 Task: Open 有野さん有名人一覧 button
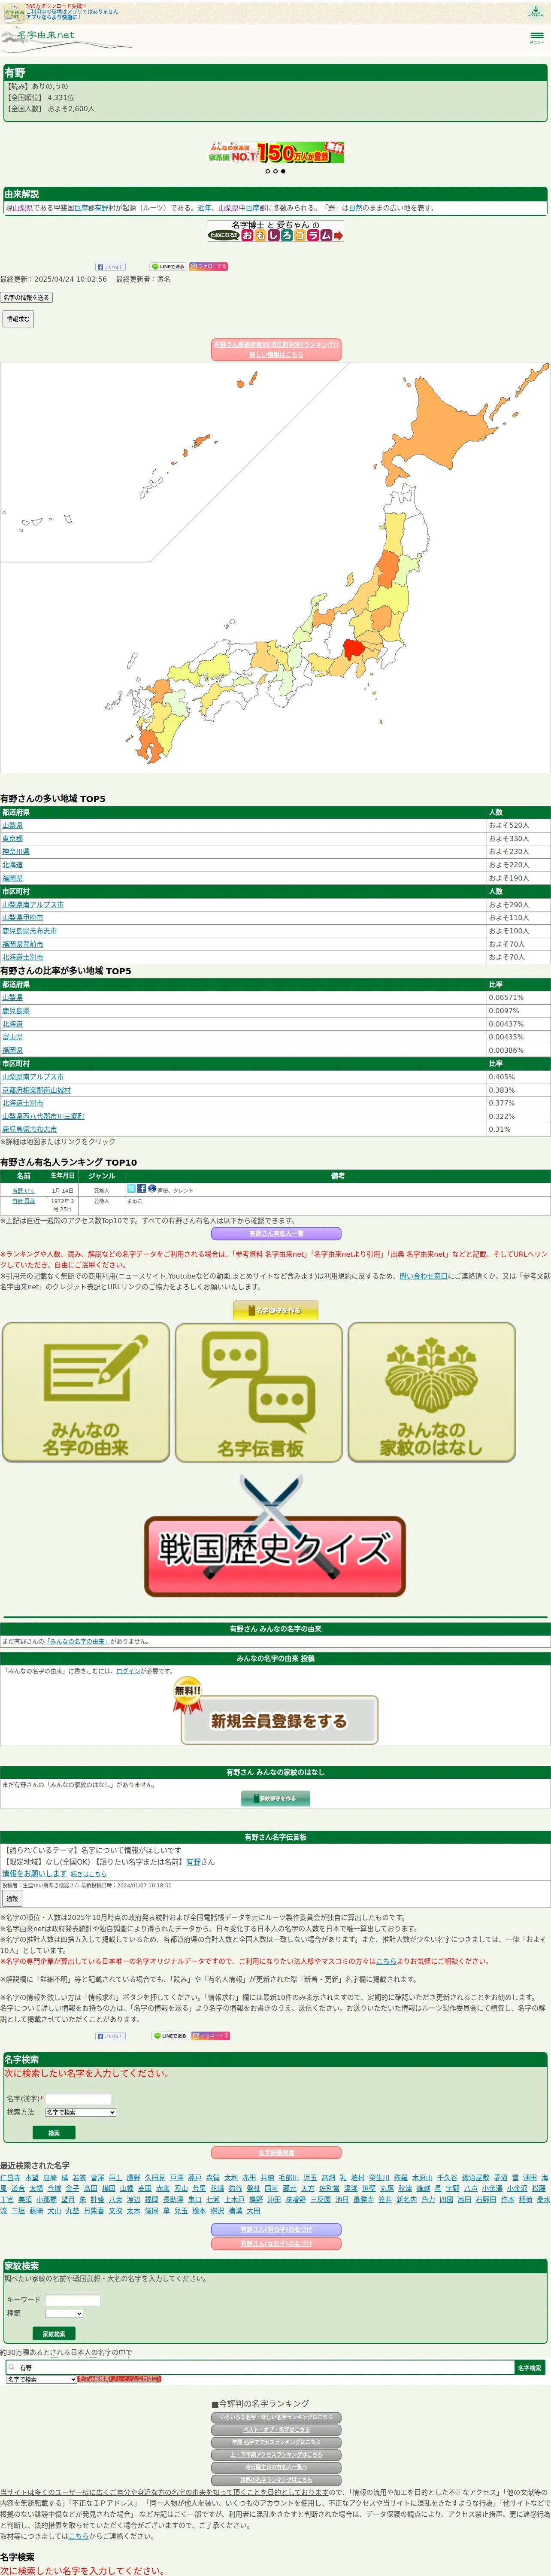pos(275,1234)
